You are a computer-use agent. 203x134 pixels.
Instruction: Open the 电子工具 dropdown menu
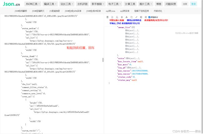(115, 4)
